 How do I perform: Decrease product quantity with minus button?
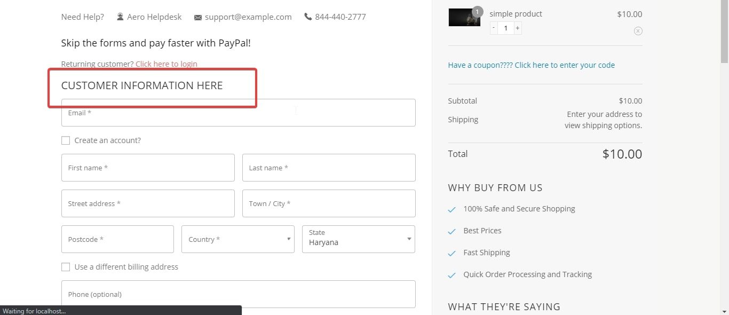pyautogui.click(x=494, y=28)
